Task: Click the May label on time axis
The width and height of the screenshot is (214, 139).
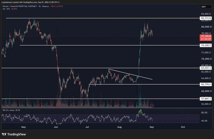Action: pos(24,127)
